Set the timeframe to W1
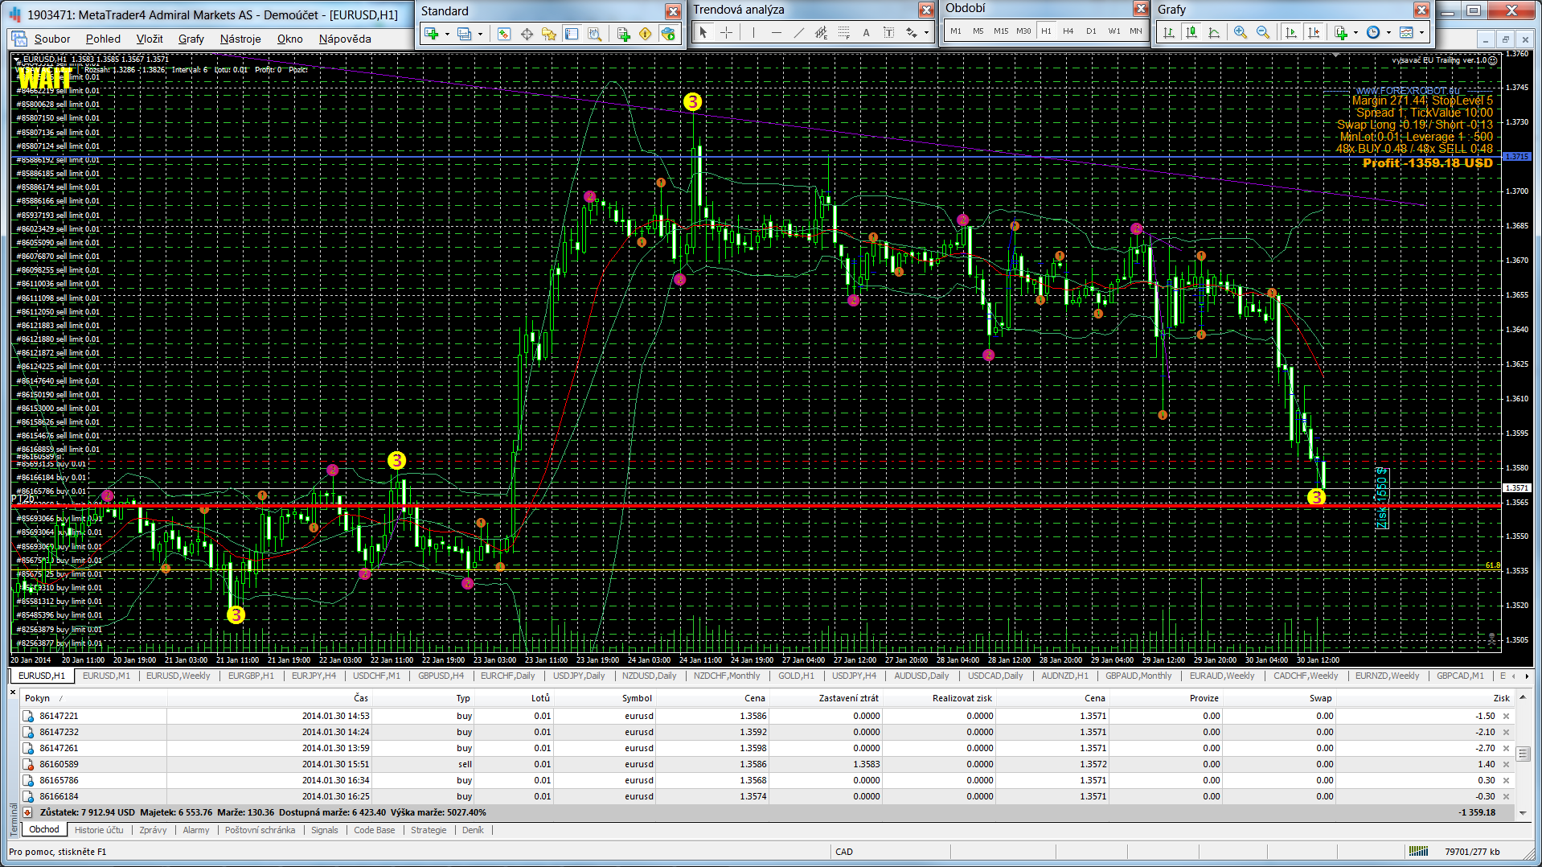Image resolution: width=1542 pixels, height=867 pixels. [1113, 31]
